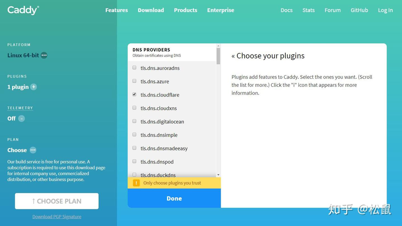Click the plugin list scrollbar thumb
This screenshot has height=226, width=402.
[x=218, y=56]
